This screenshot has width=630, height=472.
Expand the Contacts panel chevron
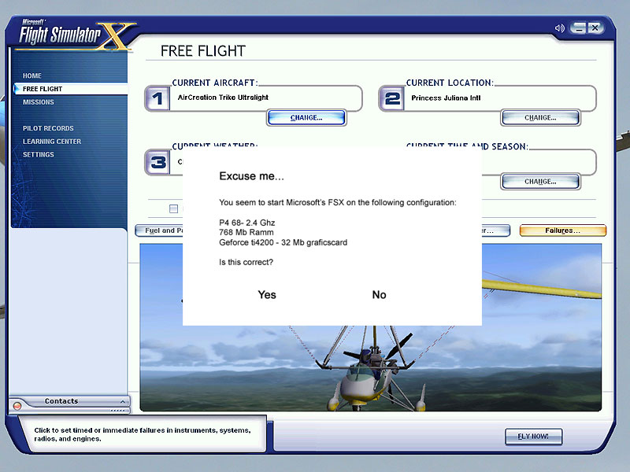click(x=123, y=401)
